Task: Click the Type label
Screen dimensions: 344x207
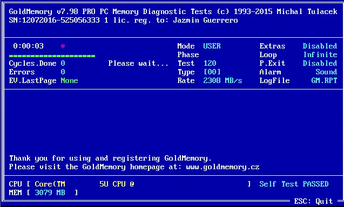Action: (x=186, y=72)
